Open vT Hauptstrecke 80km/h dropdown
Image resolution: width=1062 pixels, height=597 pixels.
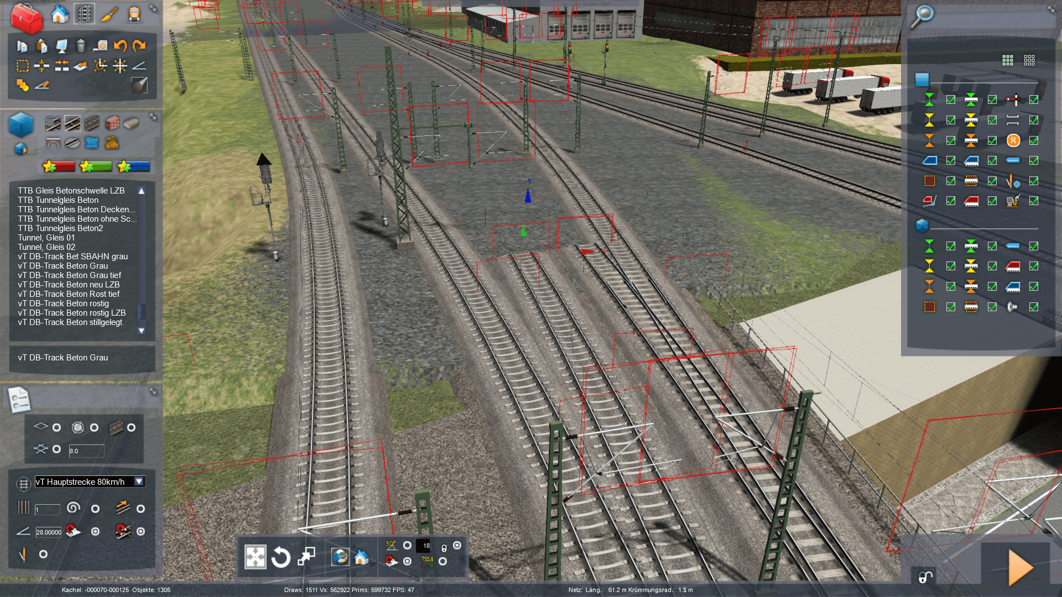tap(139, 481)
